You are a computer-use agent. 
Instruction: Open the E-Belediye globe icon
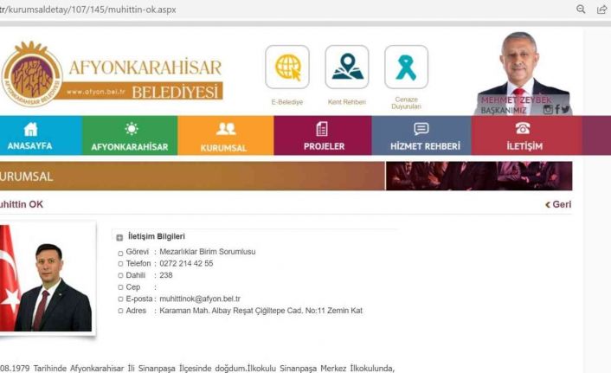pos(287,67)
